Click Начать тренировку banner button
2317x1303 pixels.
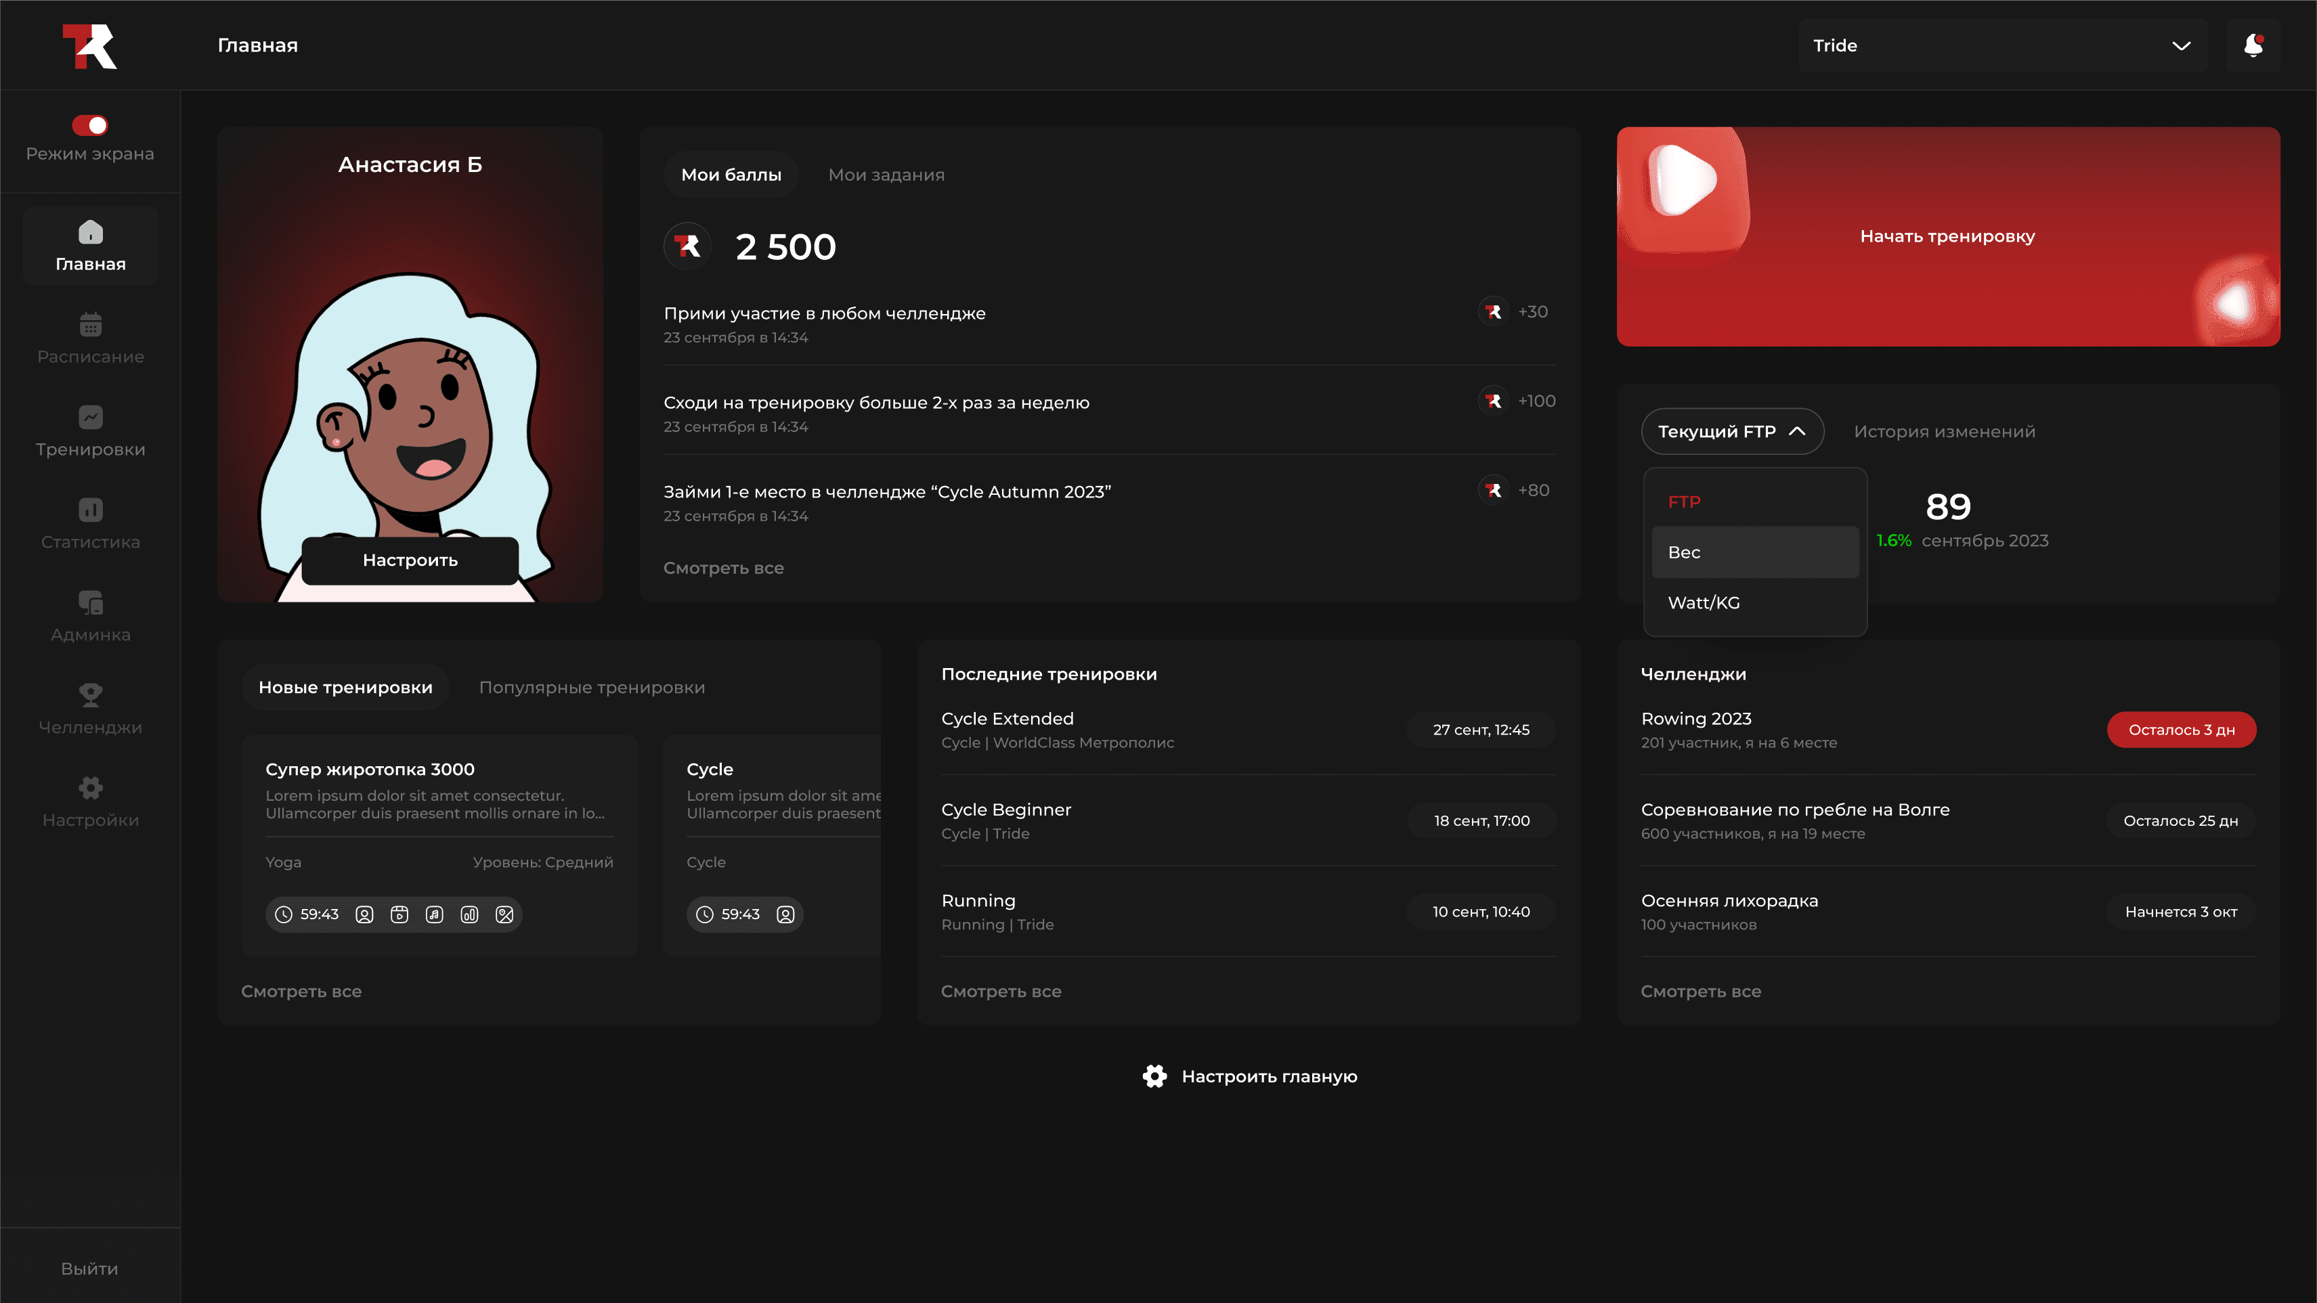(1948, 236)
